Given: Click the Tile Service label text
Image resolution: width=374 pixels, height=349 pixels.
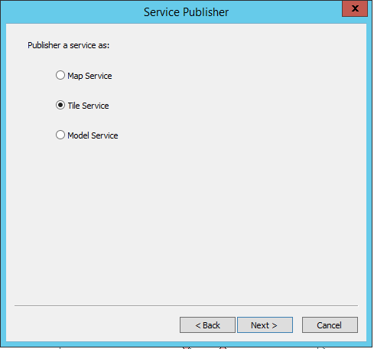Looking at the screenshot, I should coord(88,106).
